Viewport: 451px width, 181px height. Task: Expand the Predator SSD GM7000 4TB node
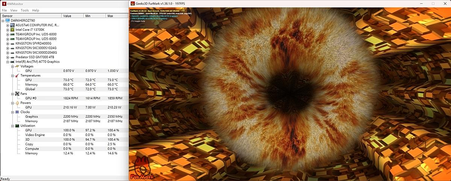click(x=8, y=57)
